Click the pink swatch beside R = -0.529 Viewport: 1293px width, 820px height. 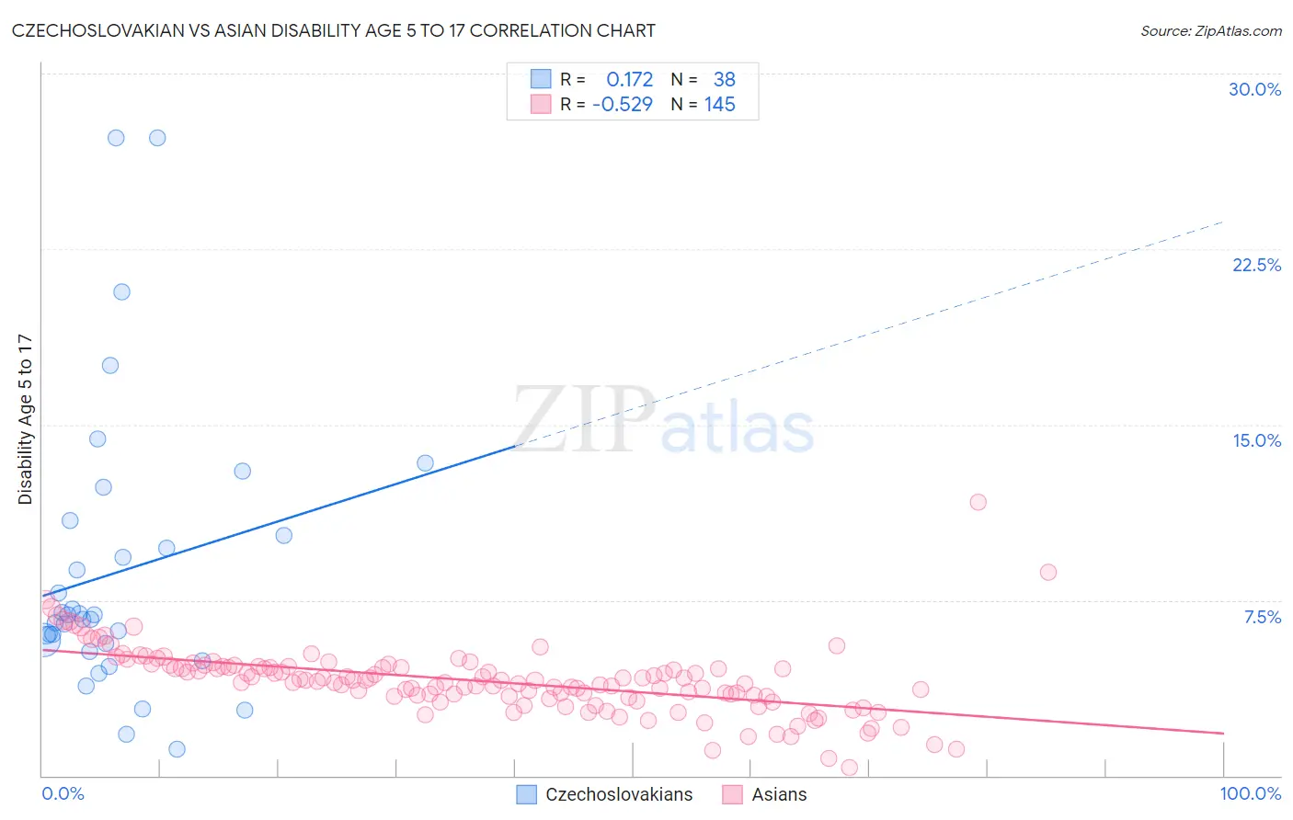pos(541,104)
